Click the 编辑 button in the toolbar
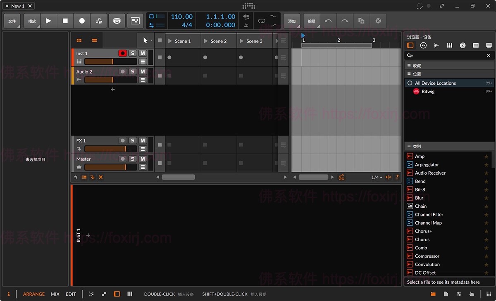 click(311, 21)
